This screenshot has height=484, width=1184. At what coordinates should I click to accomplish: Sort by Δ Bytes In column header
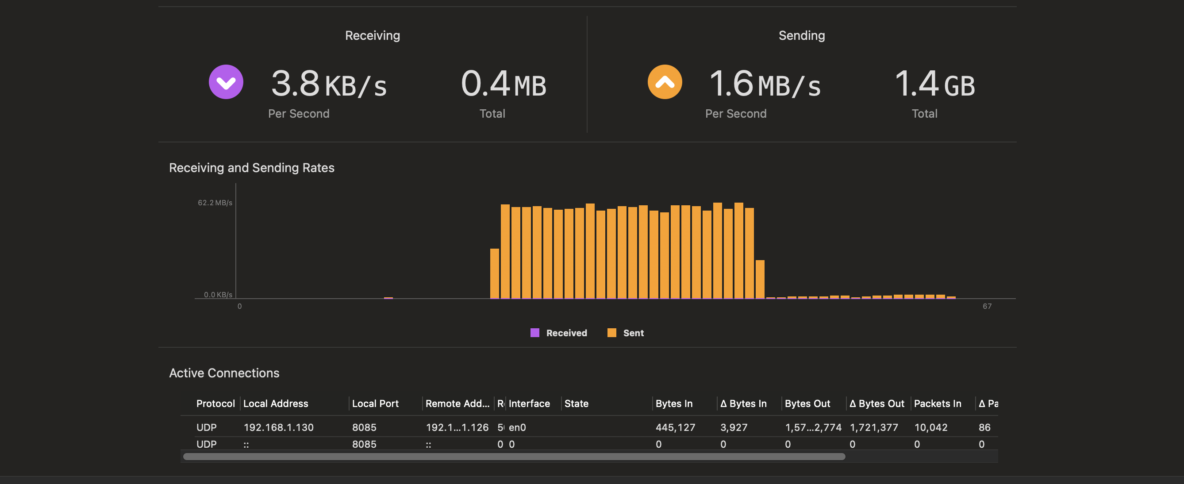pyautogui.click(x=743, y=403)
